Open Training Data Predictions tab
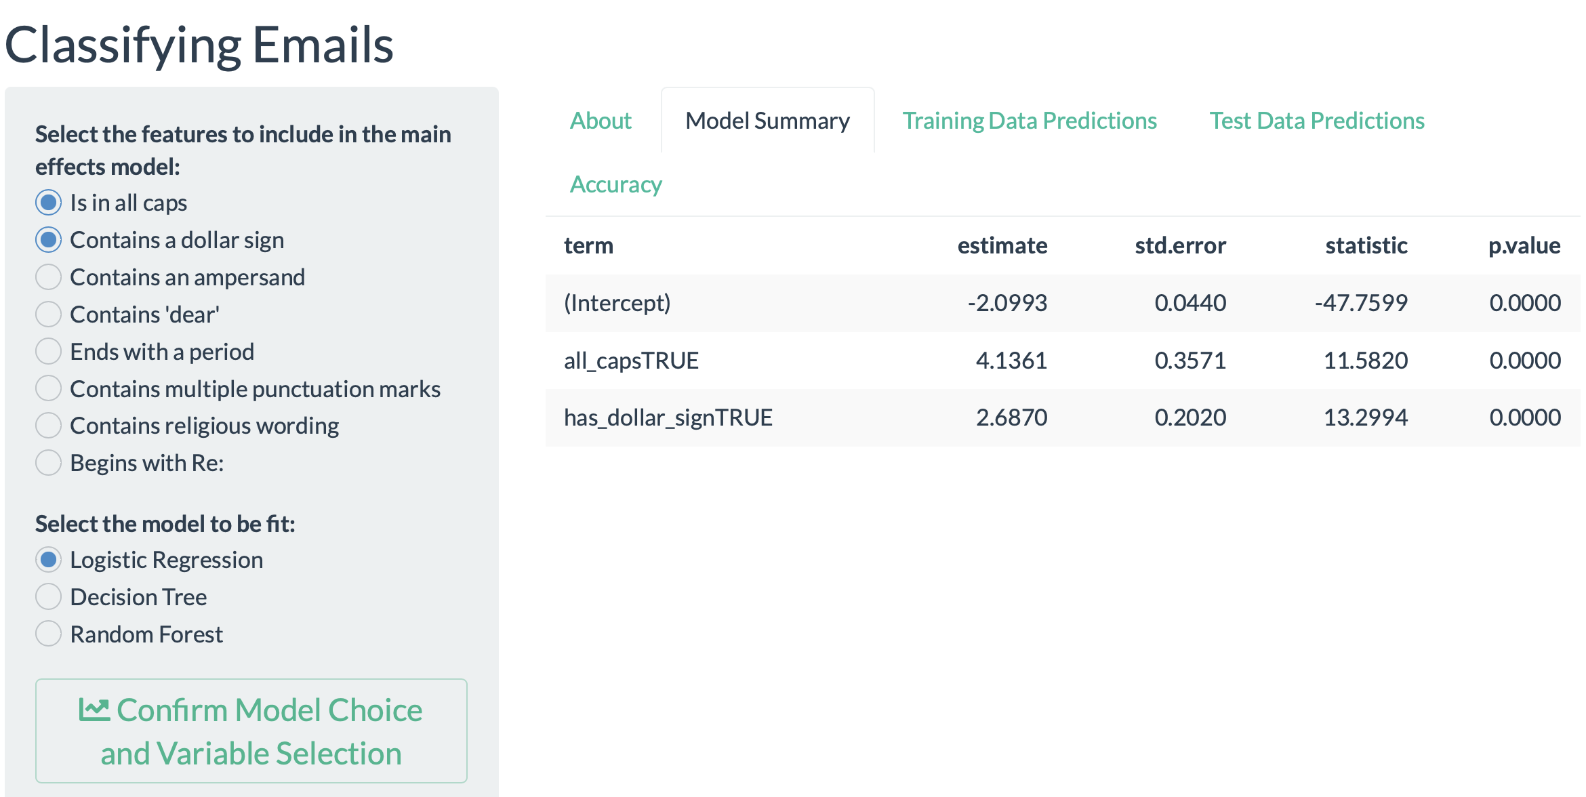 [1029, 121]
